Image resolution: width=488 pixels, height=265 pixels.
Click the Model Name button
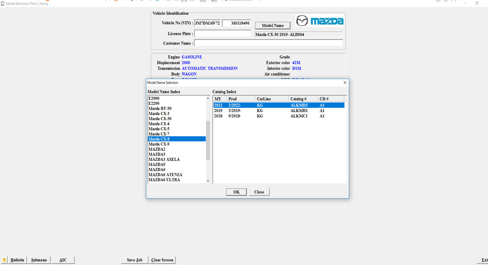point(272,25)
